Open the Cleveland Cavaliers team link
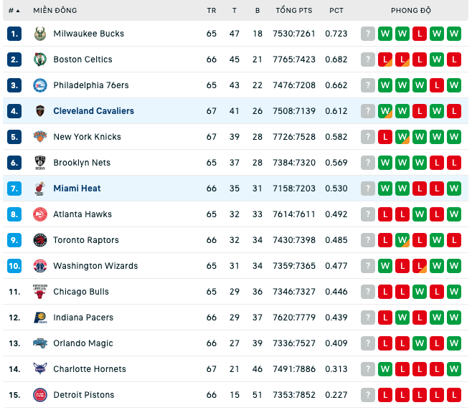Viewport: 472px width, 410px height. click(x=94, y=111)
